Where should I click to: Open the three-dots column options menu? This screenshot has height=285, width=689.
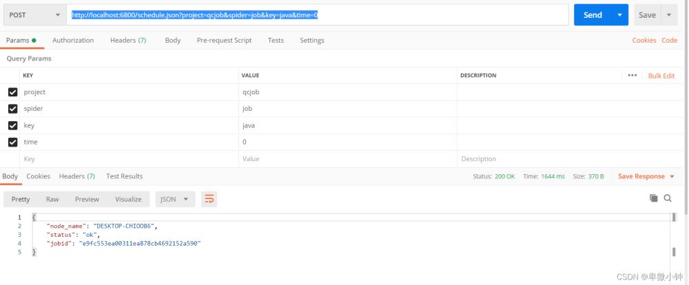click(632, 75)
